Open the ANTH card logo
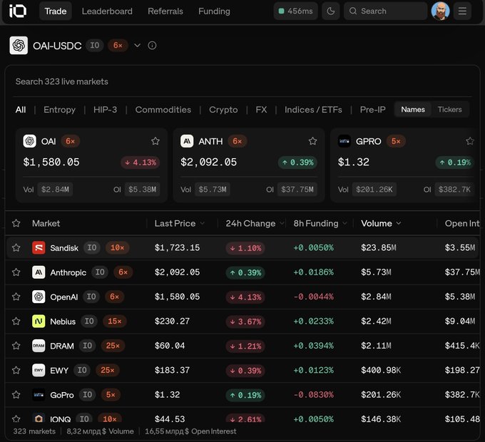485x442 pixels. tap(187, 141)
